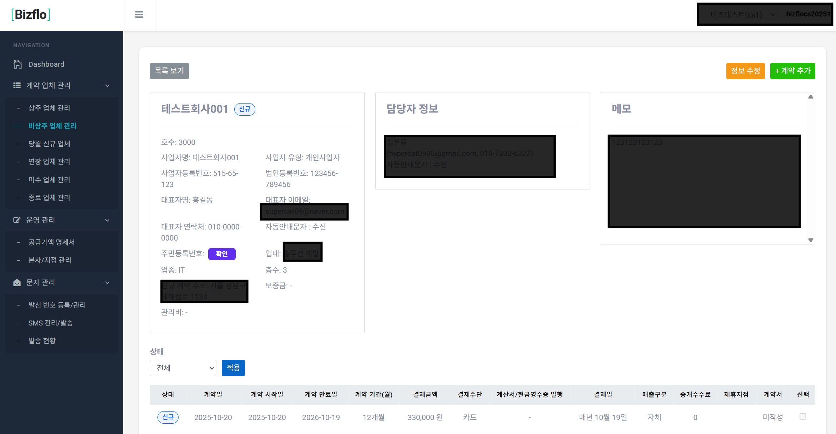This screenshot has height=434, width=836.
Task: Open the account selector dropdown at top right
Action: pyautogui.click(x=741, y=15)
